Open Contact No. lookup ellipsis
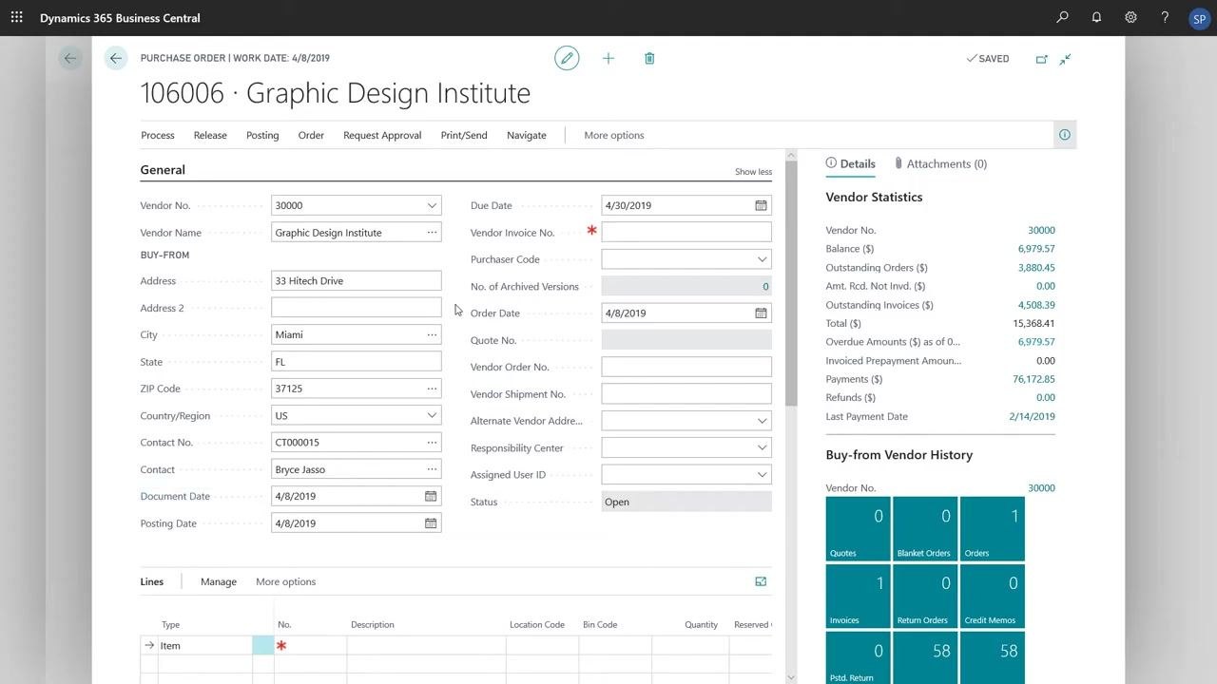Viewport: 1217px width, 684px height. tap(432, 443)
